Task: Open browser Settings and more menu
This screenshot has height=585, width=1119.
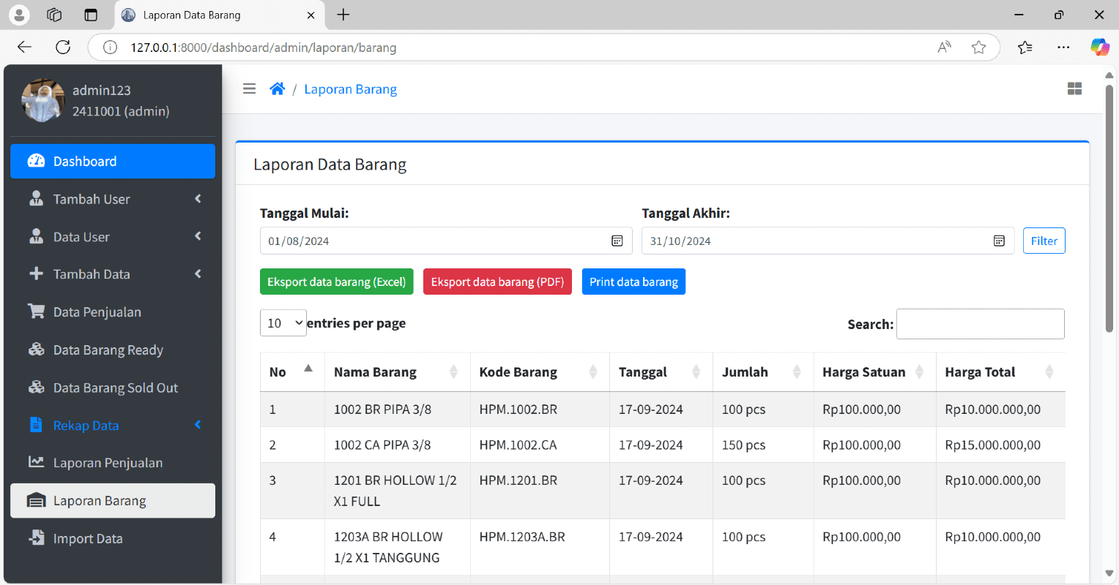Action: (1063, 47)
